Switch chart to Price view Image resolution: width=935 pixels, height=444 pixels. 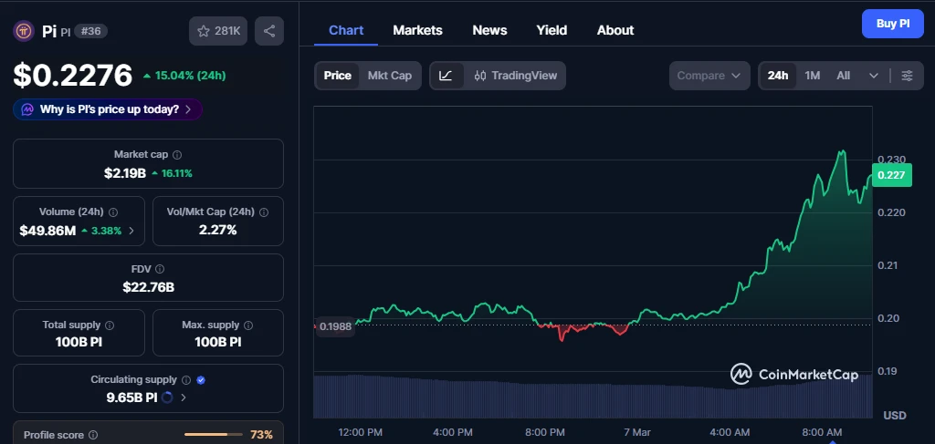pos(338,76)
